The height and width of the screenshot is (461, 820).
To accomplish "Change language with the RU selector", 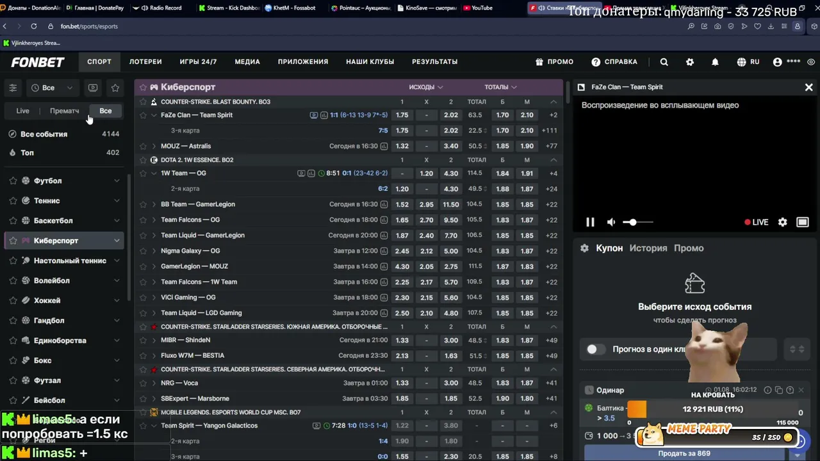I will click(x=748, y=62).
